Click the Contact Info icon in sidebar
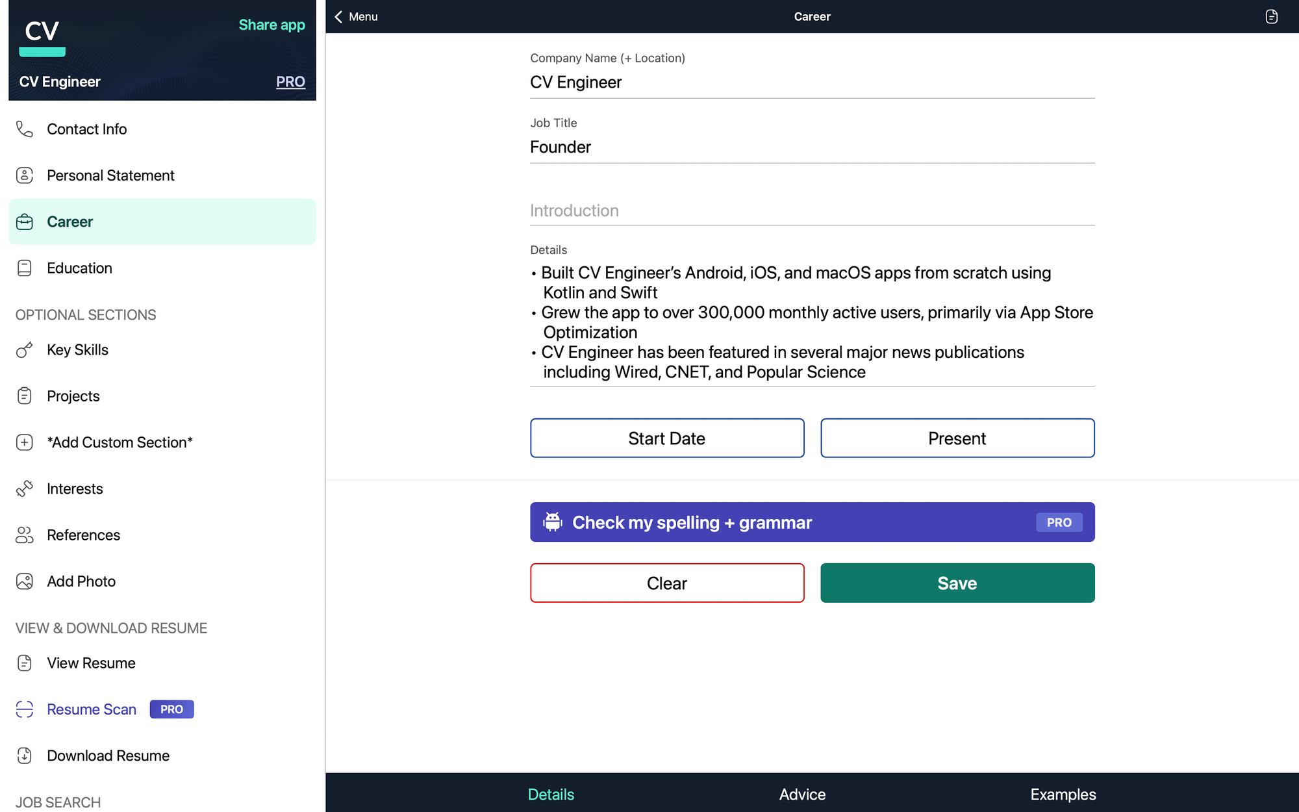 coord(25,128)
